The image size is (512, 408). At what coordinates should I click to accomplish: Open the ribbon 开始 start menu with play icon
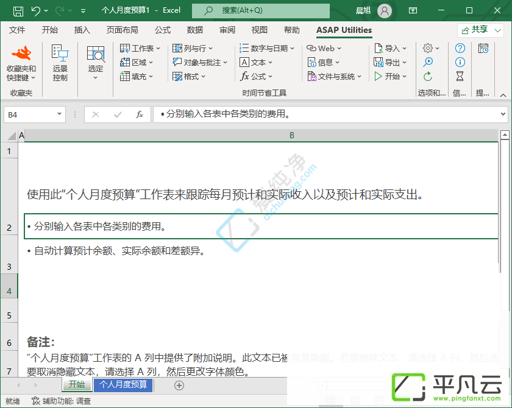pyautogui.click(x=390, y=76)
